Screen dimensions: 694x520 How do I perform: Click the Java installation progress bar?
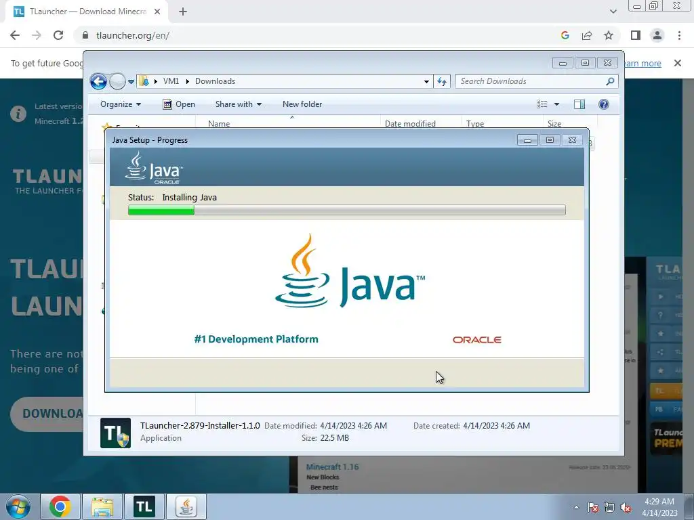click(x=346, y=210)
